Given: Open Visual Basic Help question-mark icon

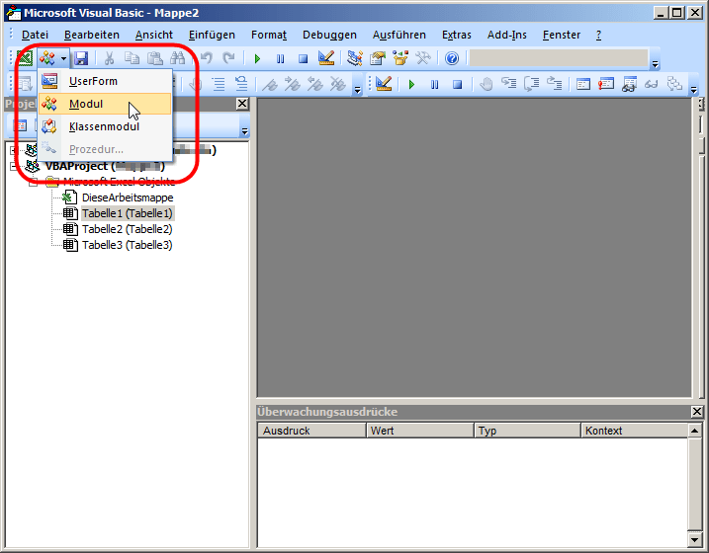Looking at the screenshot, I should pyautogui.click(x=452, y=58).
